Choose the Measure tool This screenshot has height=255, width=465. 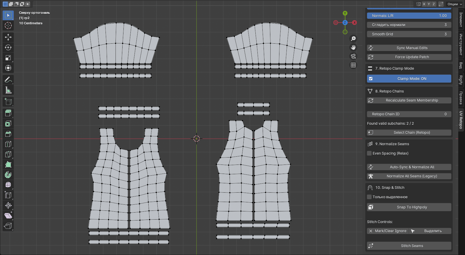[x=8, y=90]
